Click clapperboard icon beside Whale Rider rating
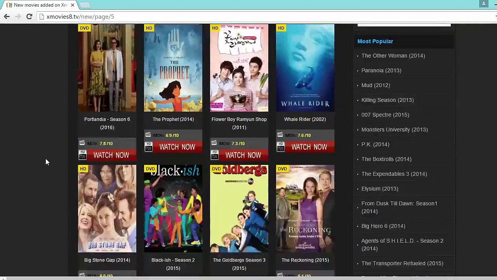 coord(280,135)
